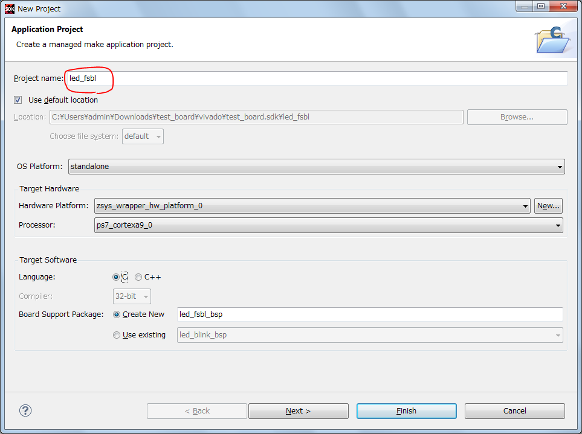Image resolution: width=582 pixels, height=434 pixels.
Task: Choose Create New board support package
Action: (x=117, y=314)
